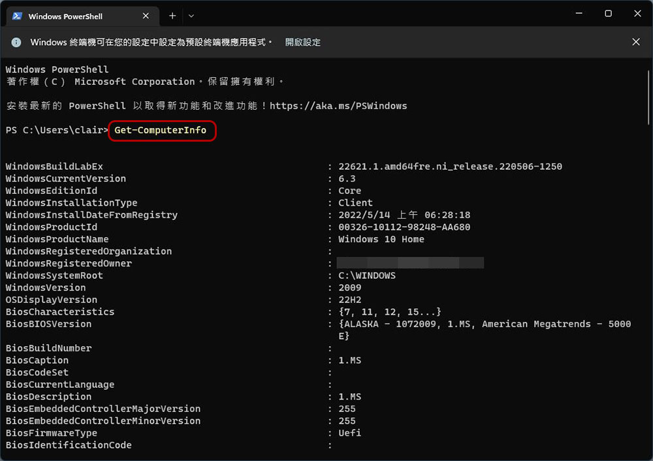
Task: Click the BiosCaption value 1.MS
Action: coord(350,360)
